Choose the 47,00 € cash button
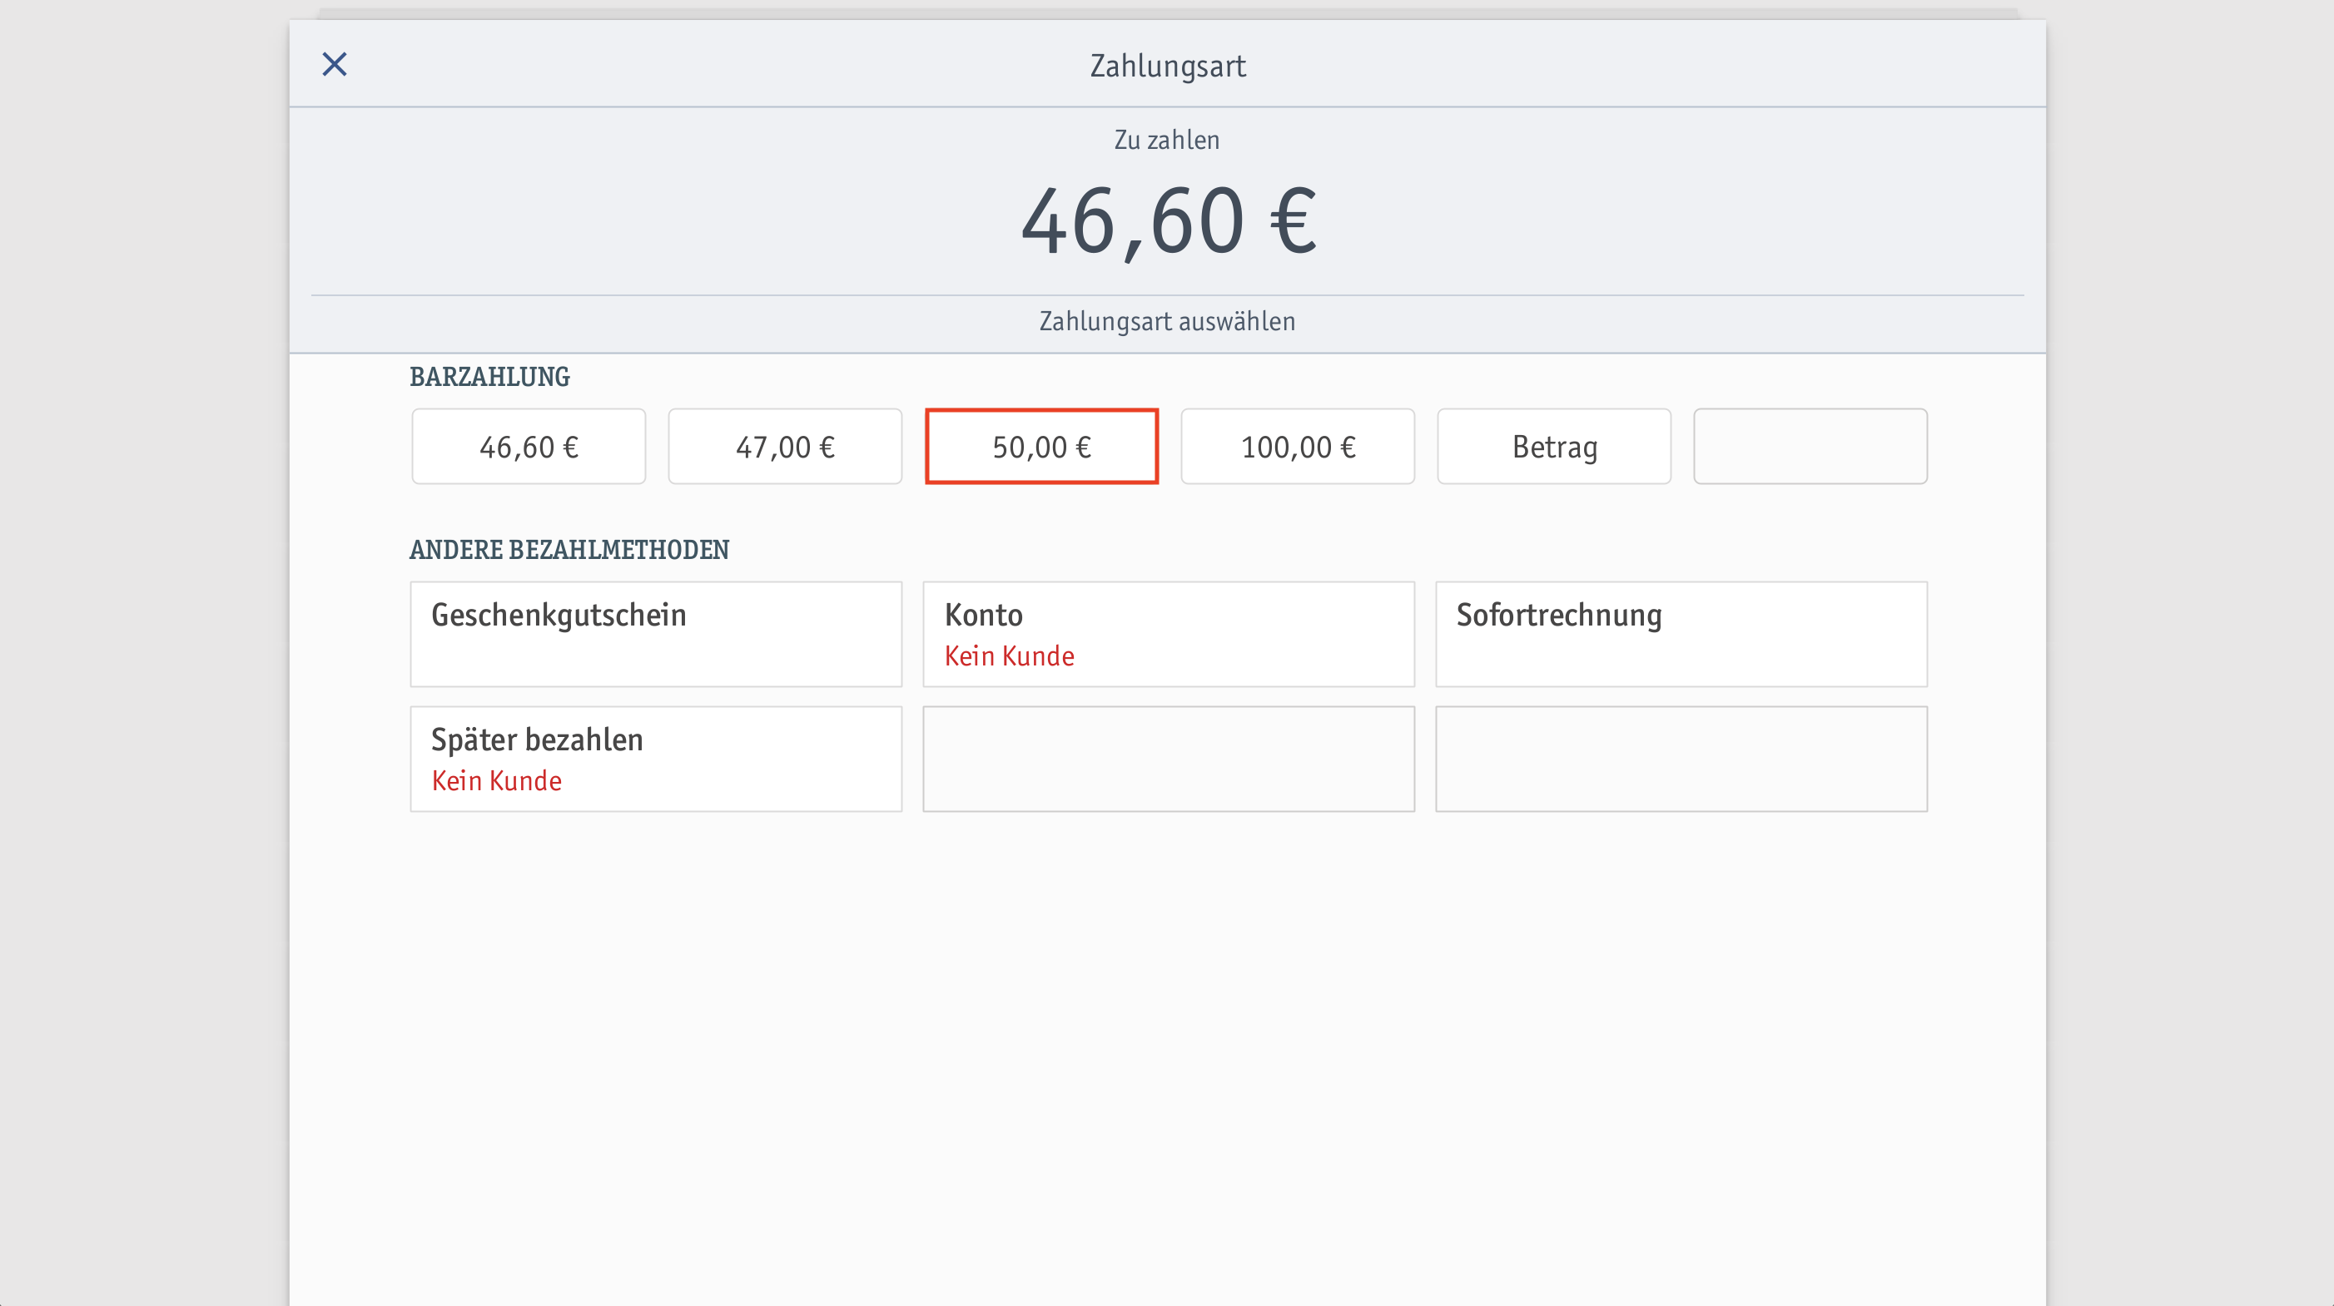The image size is (2334, 1306). [x=785, y=447]
